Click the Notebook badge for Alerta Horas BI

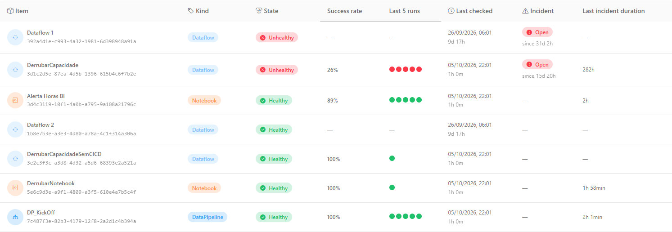coord(204,100)
